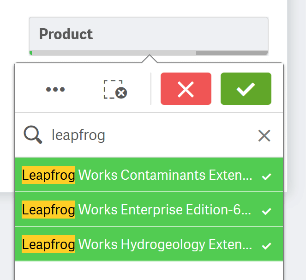Collapse the Product filter header

pos(149,34)
